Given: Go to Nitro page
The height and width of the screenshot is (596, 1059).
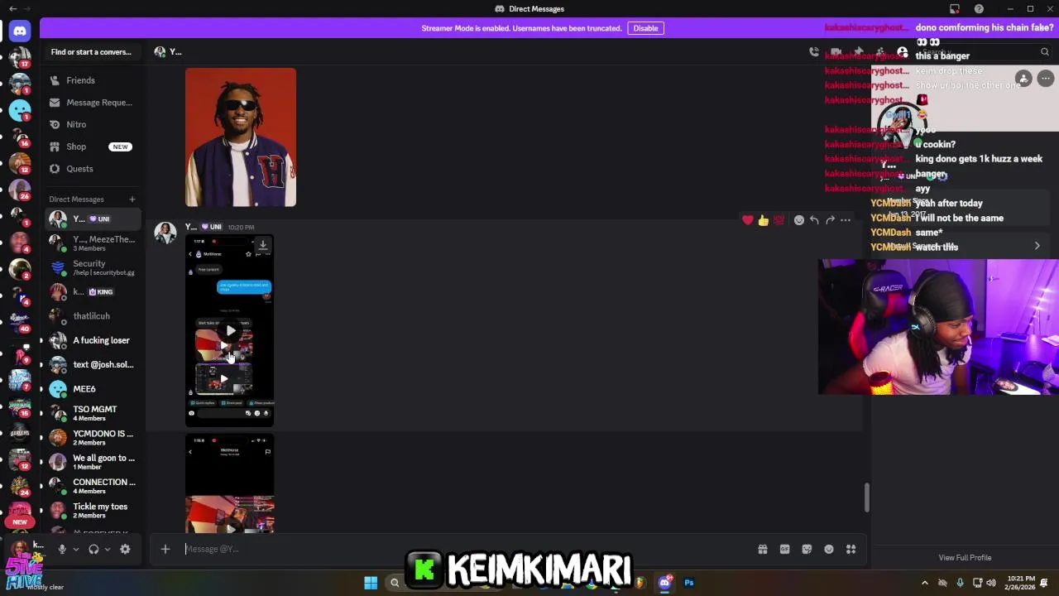Looking at the screenshot, I should coord(93,124).
